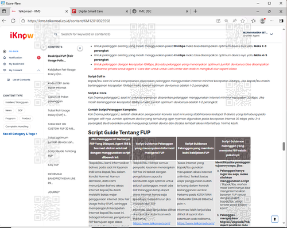The image size is (287, 228).
Task: Filter by News content type
Action: coord(9,110)
